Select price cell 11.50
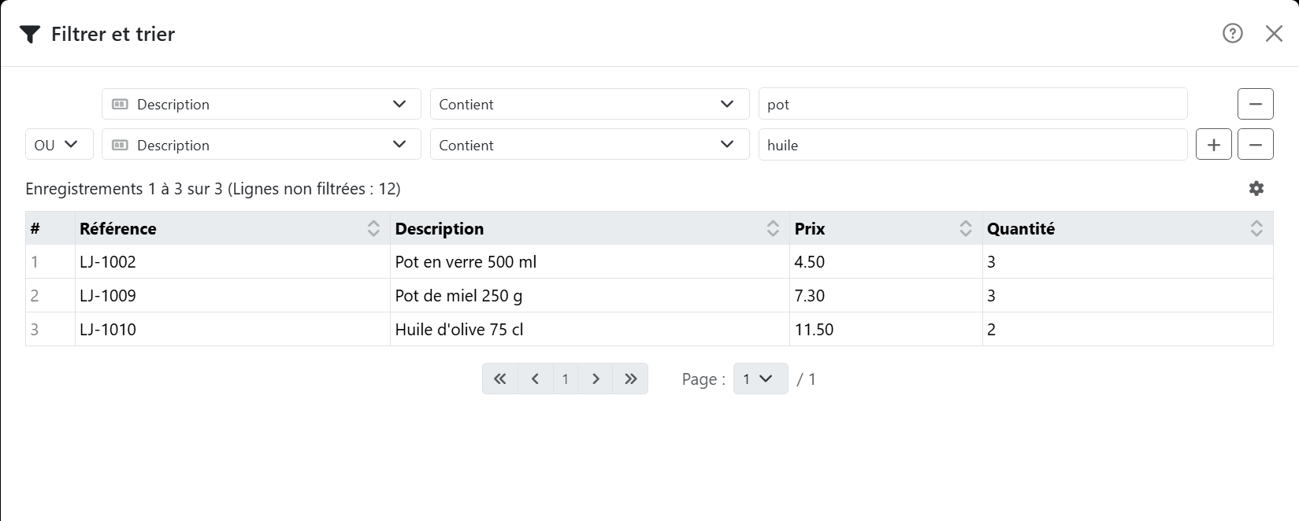Viewport: 1299px width, 521px height. coord(886,330)
